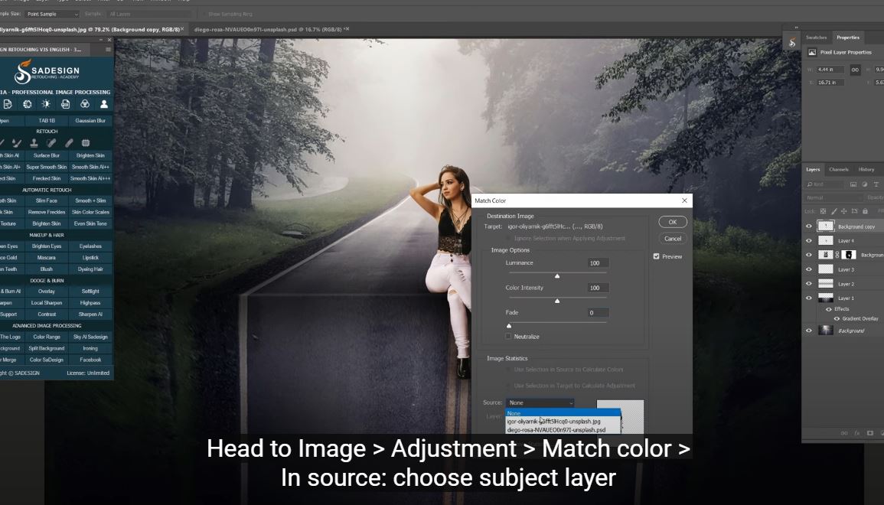Lock position icon in Layers panel
This screenshot has width=884, height=505.
[844, 211]
